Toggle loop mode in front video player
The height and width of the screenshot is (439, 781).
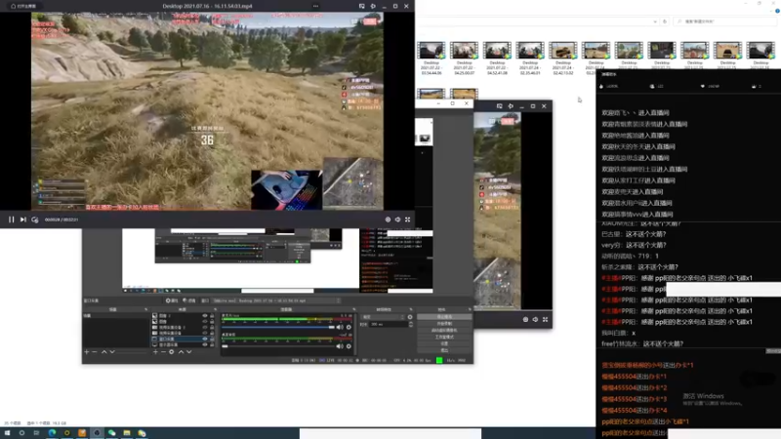(x=35, y=219)
